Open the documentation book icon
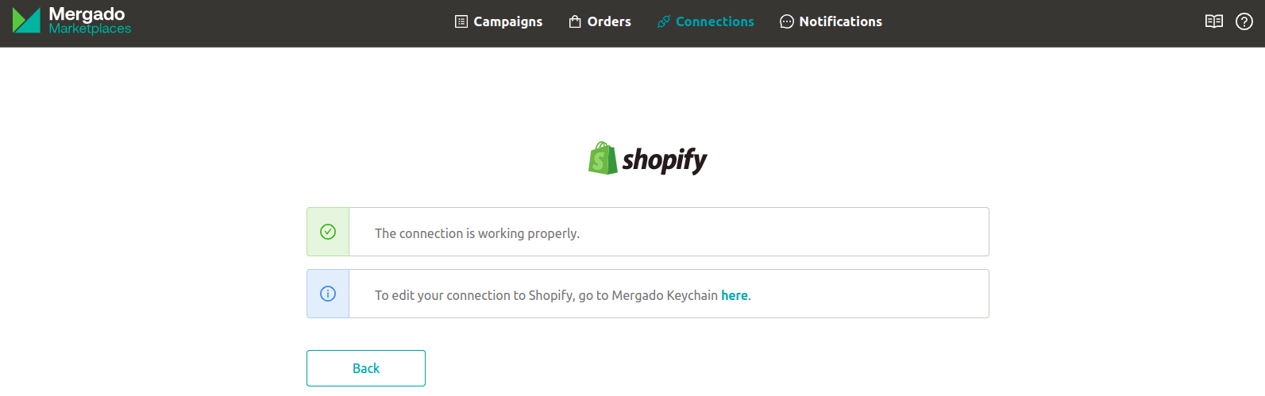1265x396 pixels. 1213,21
